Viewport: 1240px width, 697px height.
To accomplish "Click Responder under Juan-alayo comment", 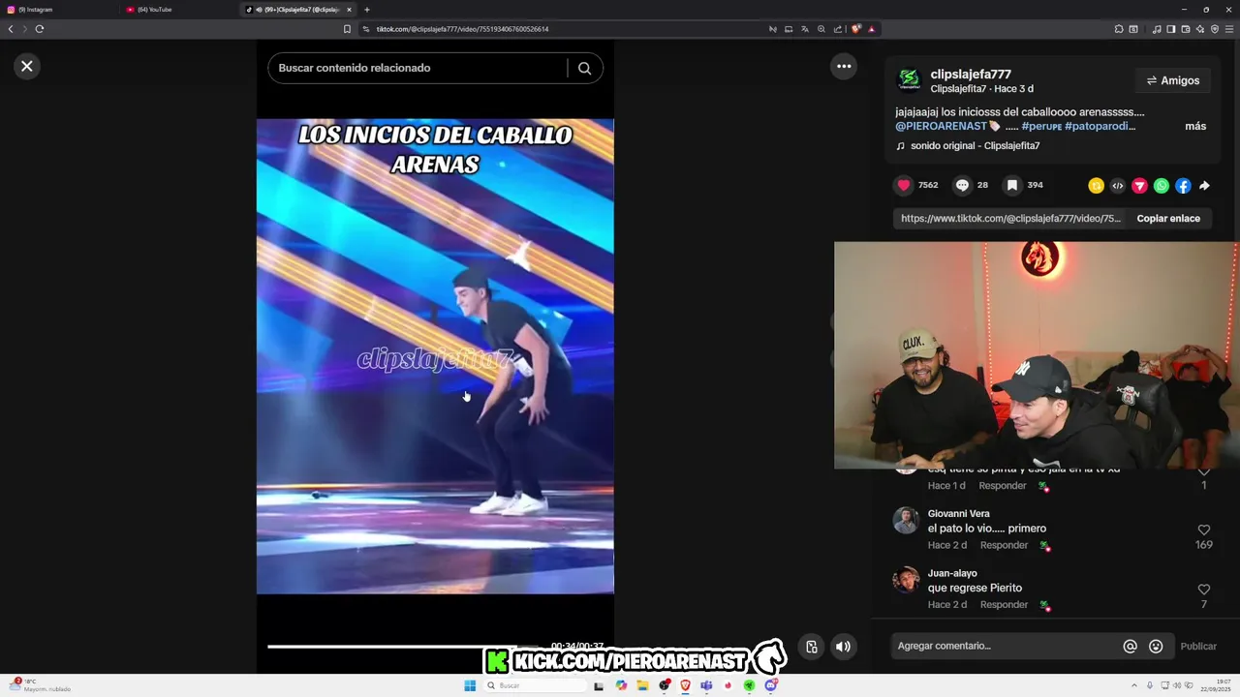I will 1004,605.
